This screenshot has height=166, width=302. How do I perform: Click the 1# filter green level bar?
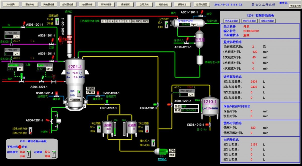pyautogui.click(x=115, y=128)
